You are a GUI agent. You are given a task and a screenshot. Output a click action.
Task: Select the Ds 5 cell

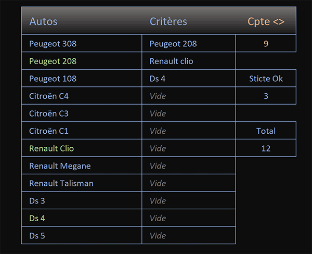tap(82, 235)
